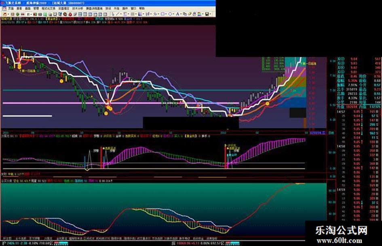Click the parallel lines drawing tool
The image size is (382, 246).
133,14
